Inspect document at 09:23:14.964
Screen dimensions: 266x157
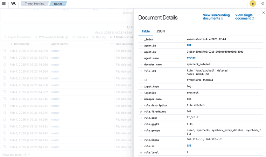click(5, 72)
